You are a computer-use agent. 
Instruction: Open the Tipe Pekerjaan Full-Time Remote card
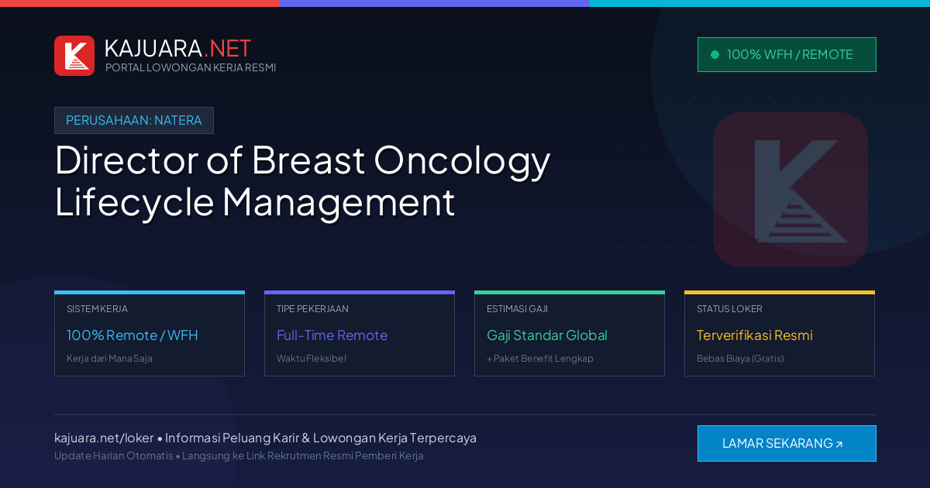tap(360, 334)
